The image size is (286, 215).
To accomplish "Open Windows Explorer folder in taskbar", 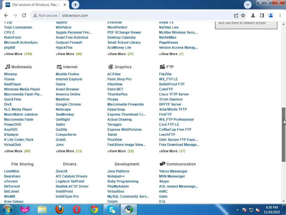I will tap(42, 209).
